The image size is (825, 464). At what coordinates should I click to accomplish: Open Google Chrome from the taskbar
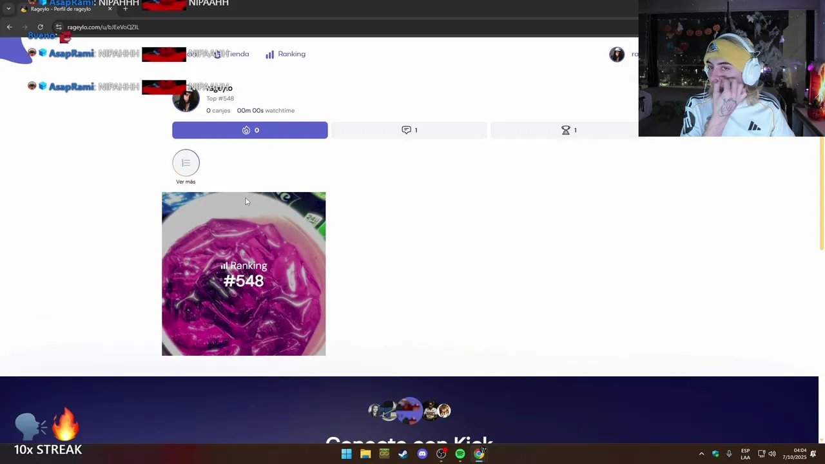click(479, 454)
